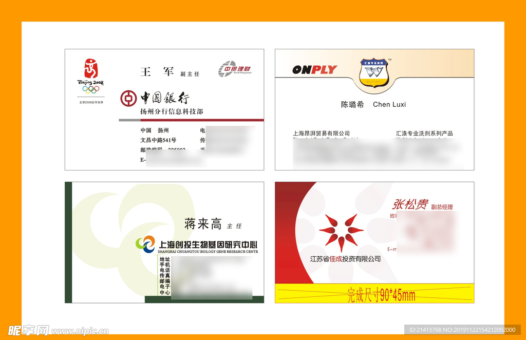Click the Olympic rings symbol

(x=90, y=89)
